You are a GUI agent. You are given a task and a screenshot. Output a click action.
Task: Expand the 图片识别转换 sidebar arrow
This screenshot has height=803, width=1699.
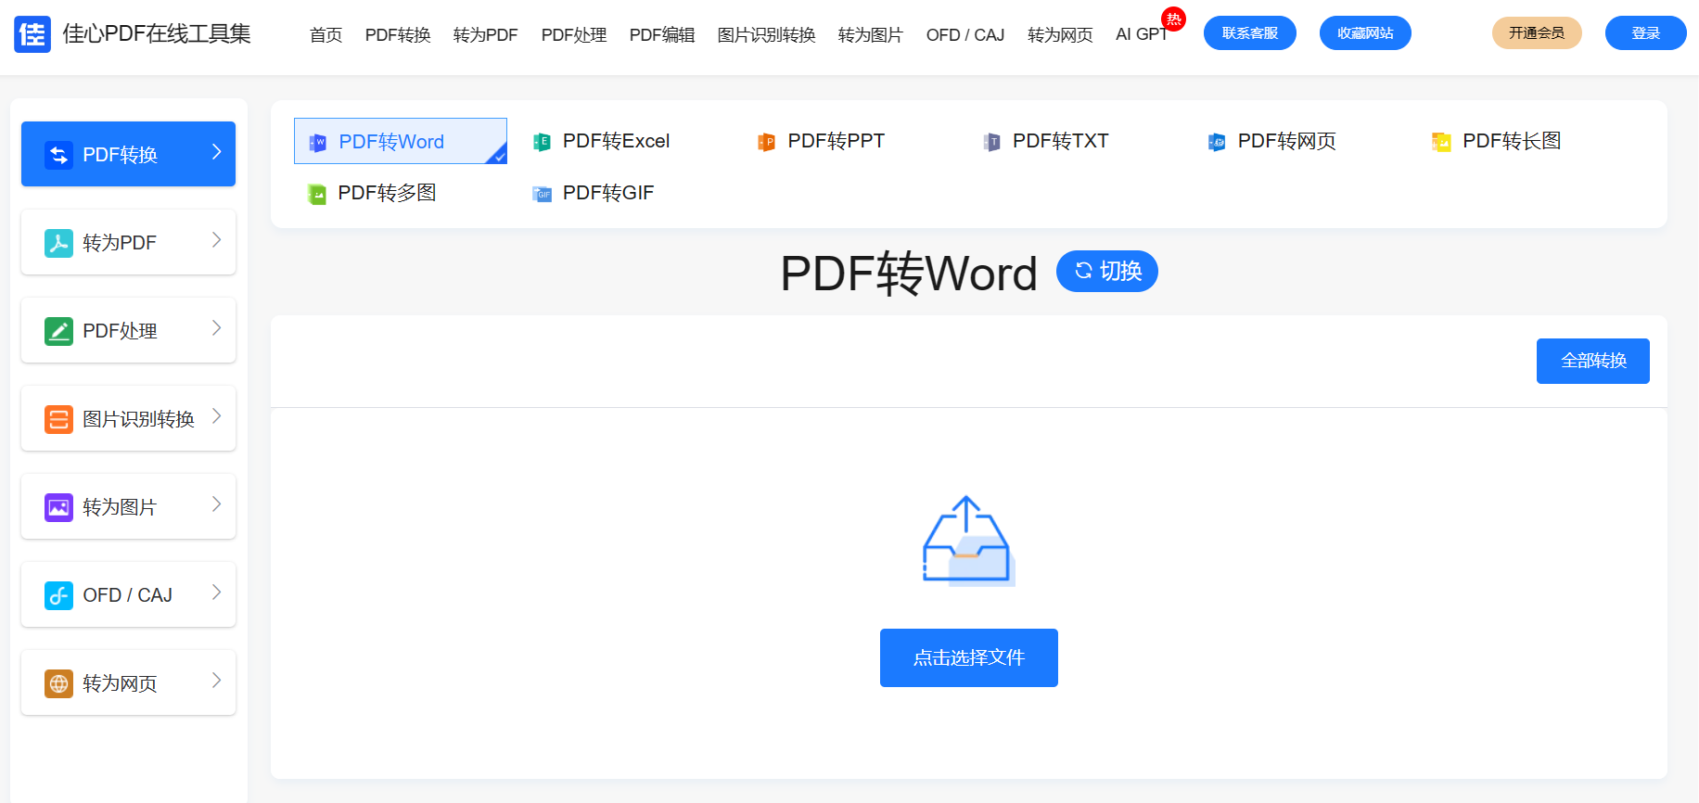point(216,416)
